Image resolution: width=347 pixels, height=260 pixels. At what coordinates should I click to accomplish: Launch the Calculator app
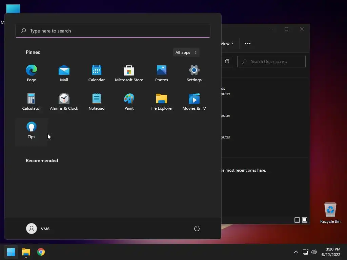(32, 102)
